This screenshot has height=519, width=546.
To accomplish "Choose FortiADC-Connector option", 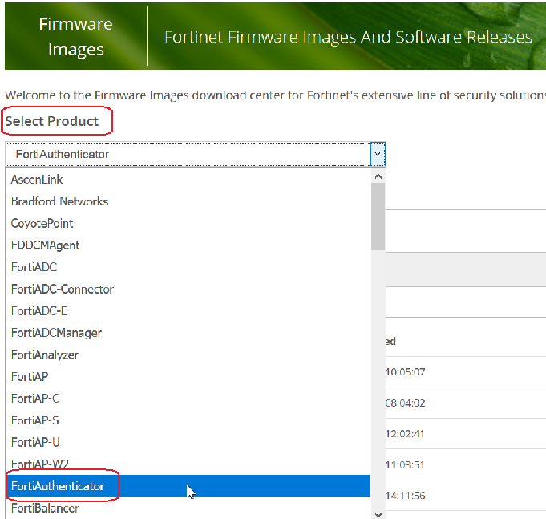I will [x=63, y=289].
